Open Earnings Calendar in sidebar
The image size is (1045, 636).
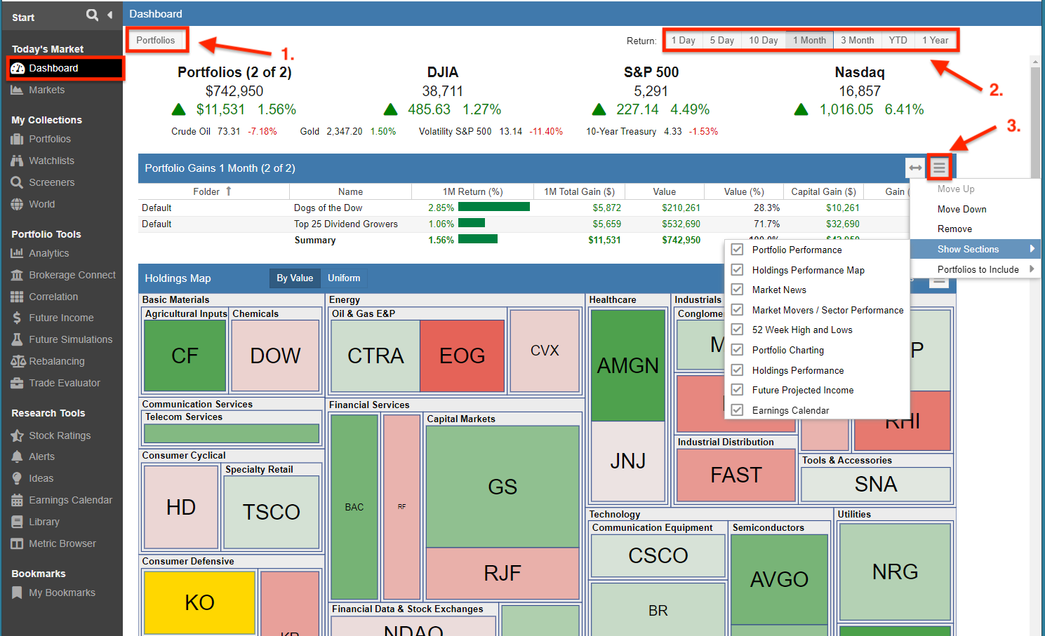[x=70, y=500]
